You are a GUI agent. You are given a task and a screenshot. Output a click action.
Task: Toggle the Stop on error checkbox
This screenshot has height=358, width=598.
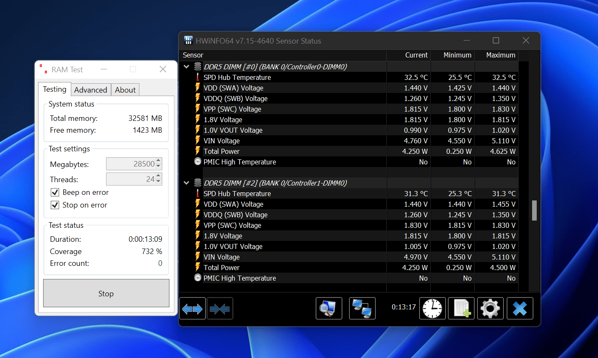tap(55, 205)
